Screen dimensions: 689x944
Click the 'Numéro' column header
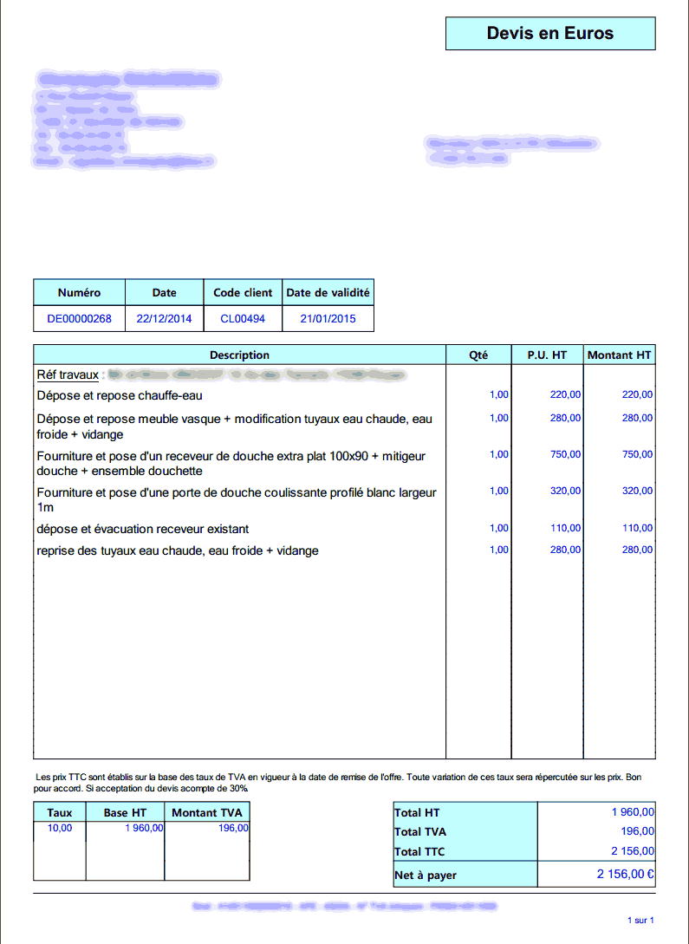(x=79, y=292)
